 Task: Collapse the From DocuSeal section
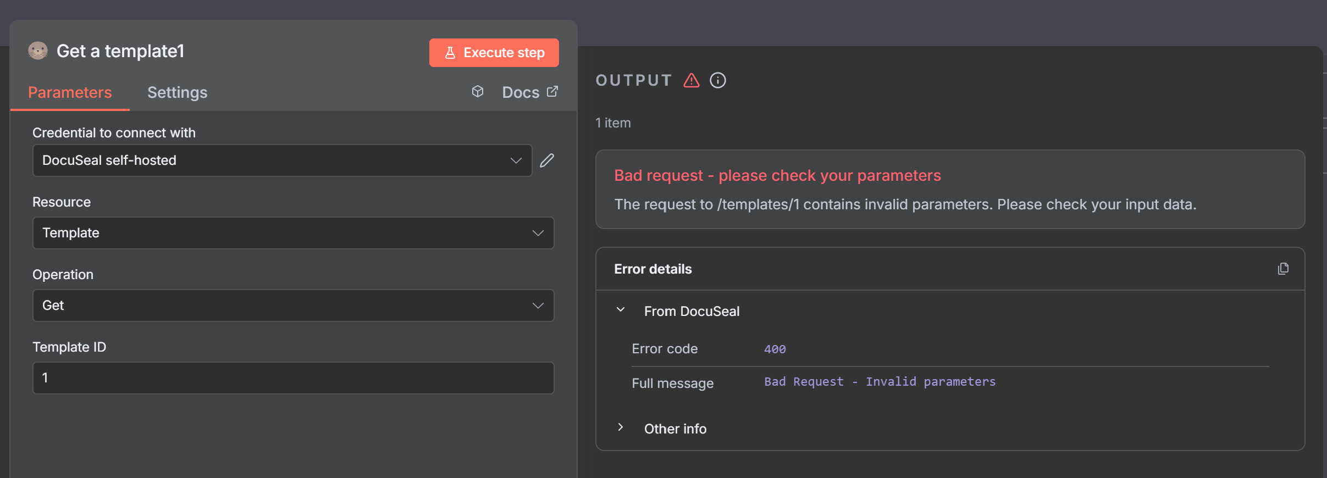tap(621, 310)
